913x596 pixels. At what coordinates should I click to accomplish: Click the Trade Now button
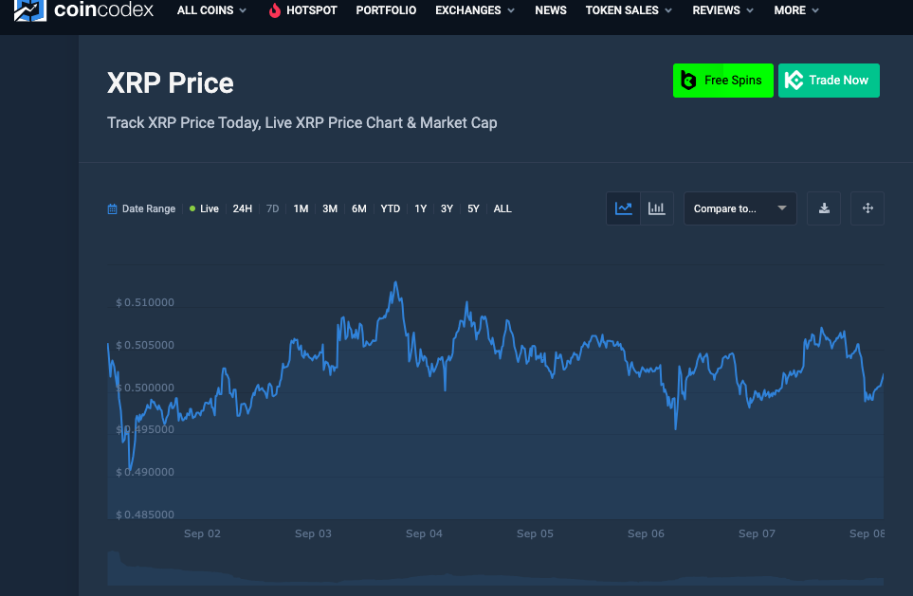tap(829, 81)
